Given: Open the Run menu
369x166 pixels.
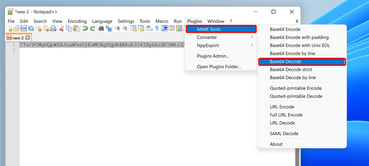Looking at the screenshot, I should tap(178, 21).
